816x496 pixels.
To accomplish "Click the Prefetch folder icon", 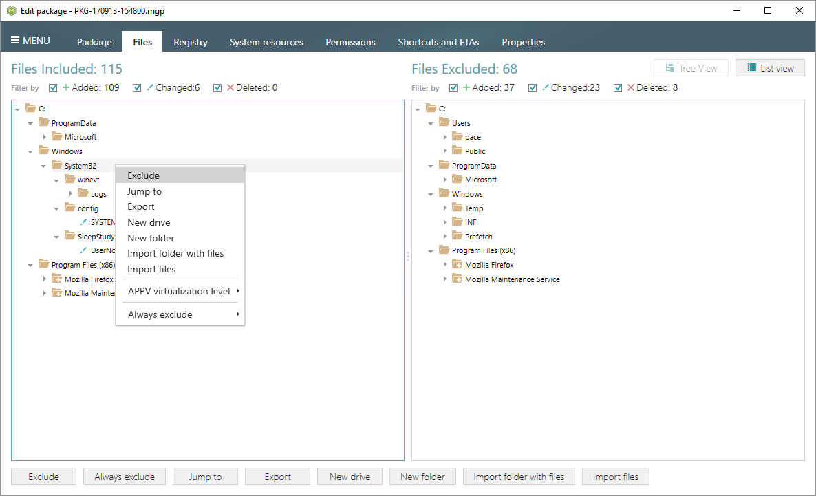I will [457, 236].
